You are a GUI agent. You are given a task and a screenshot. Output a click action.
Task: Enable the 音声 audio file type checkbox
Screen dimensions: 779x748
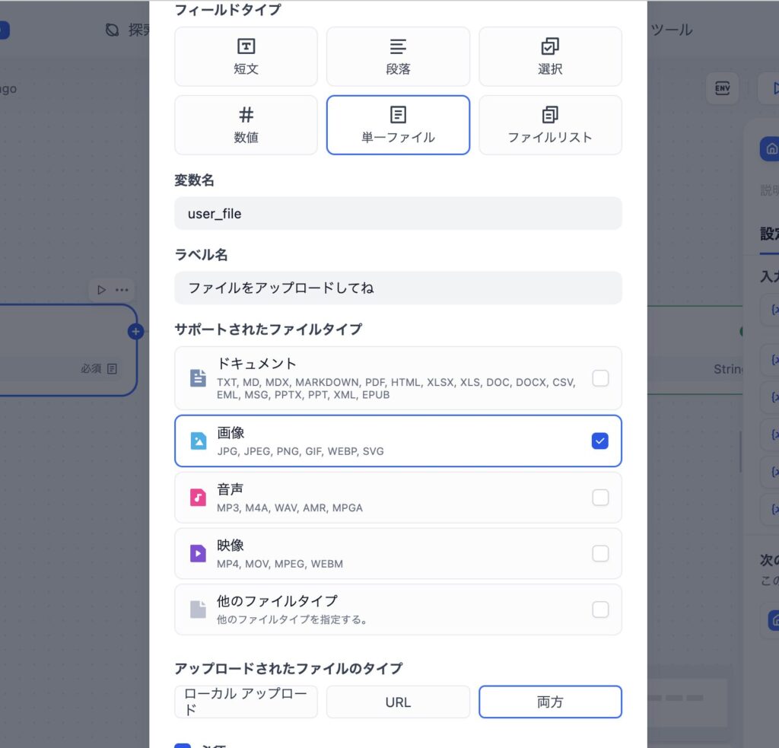pyautogui.click(x=600, y=497)
